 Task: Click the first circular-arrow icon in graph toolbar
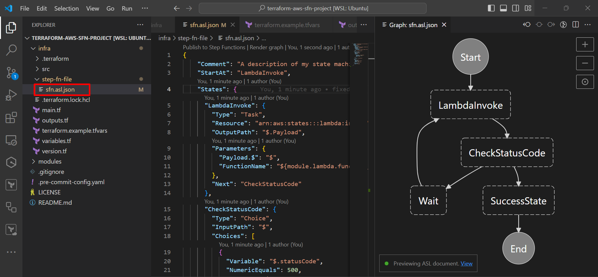[x=527, y=25]
